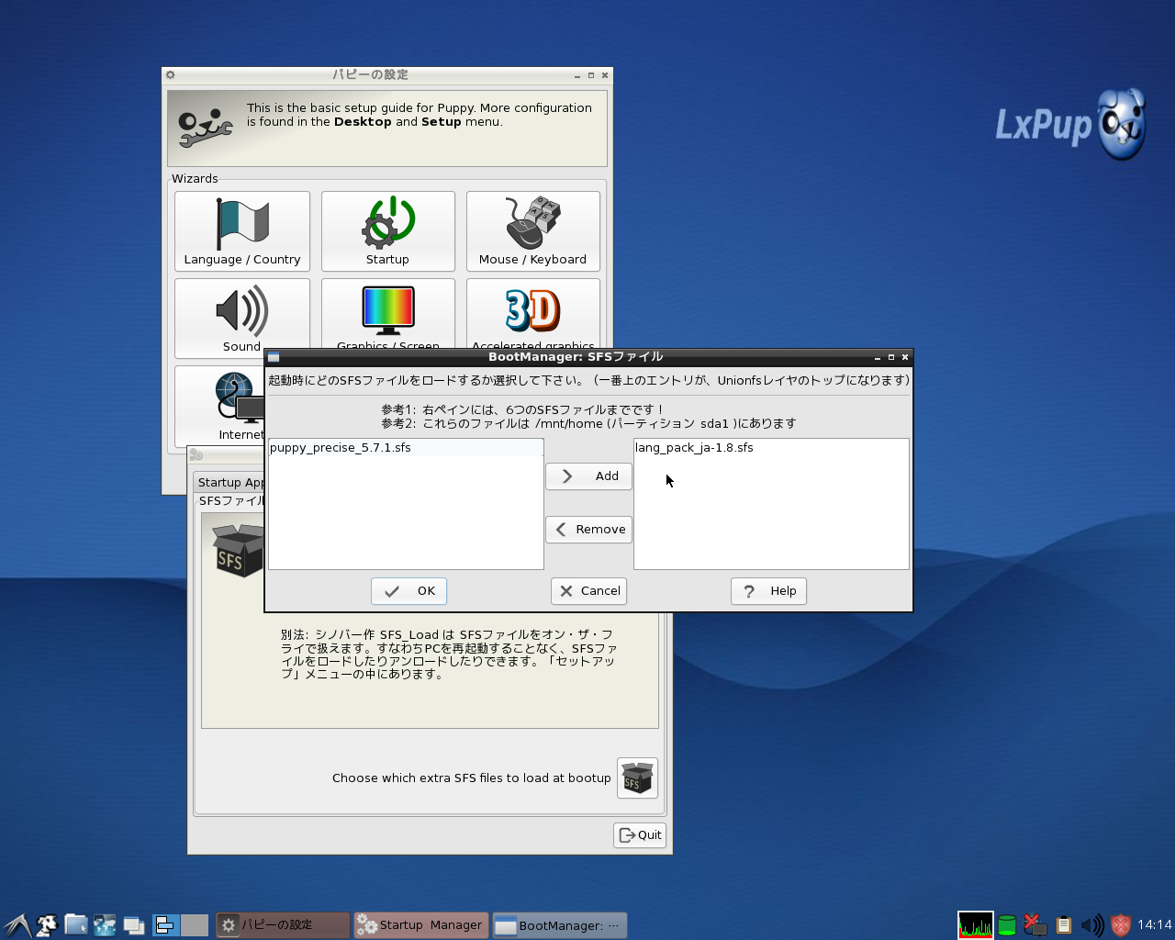The image size is (1175, 940).
Task: Click the gear icon in the Puppy setup title bar
Action: [x=170, y=75]
